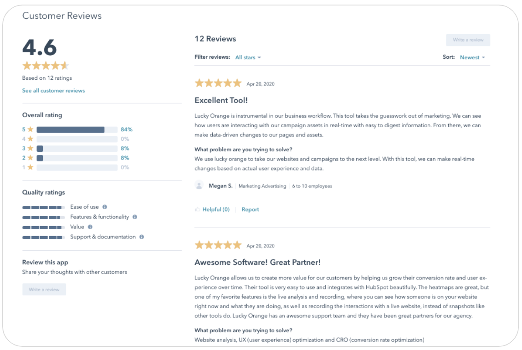Click the thumbs-up Helpful icon
Screen dimensions: 522x350
198,210
